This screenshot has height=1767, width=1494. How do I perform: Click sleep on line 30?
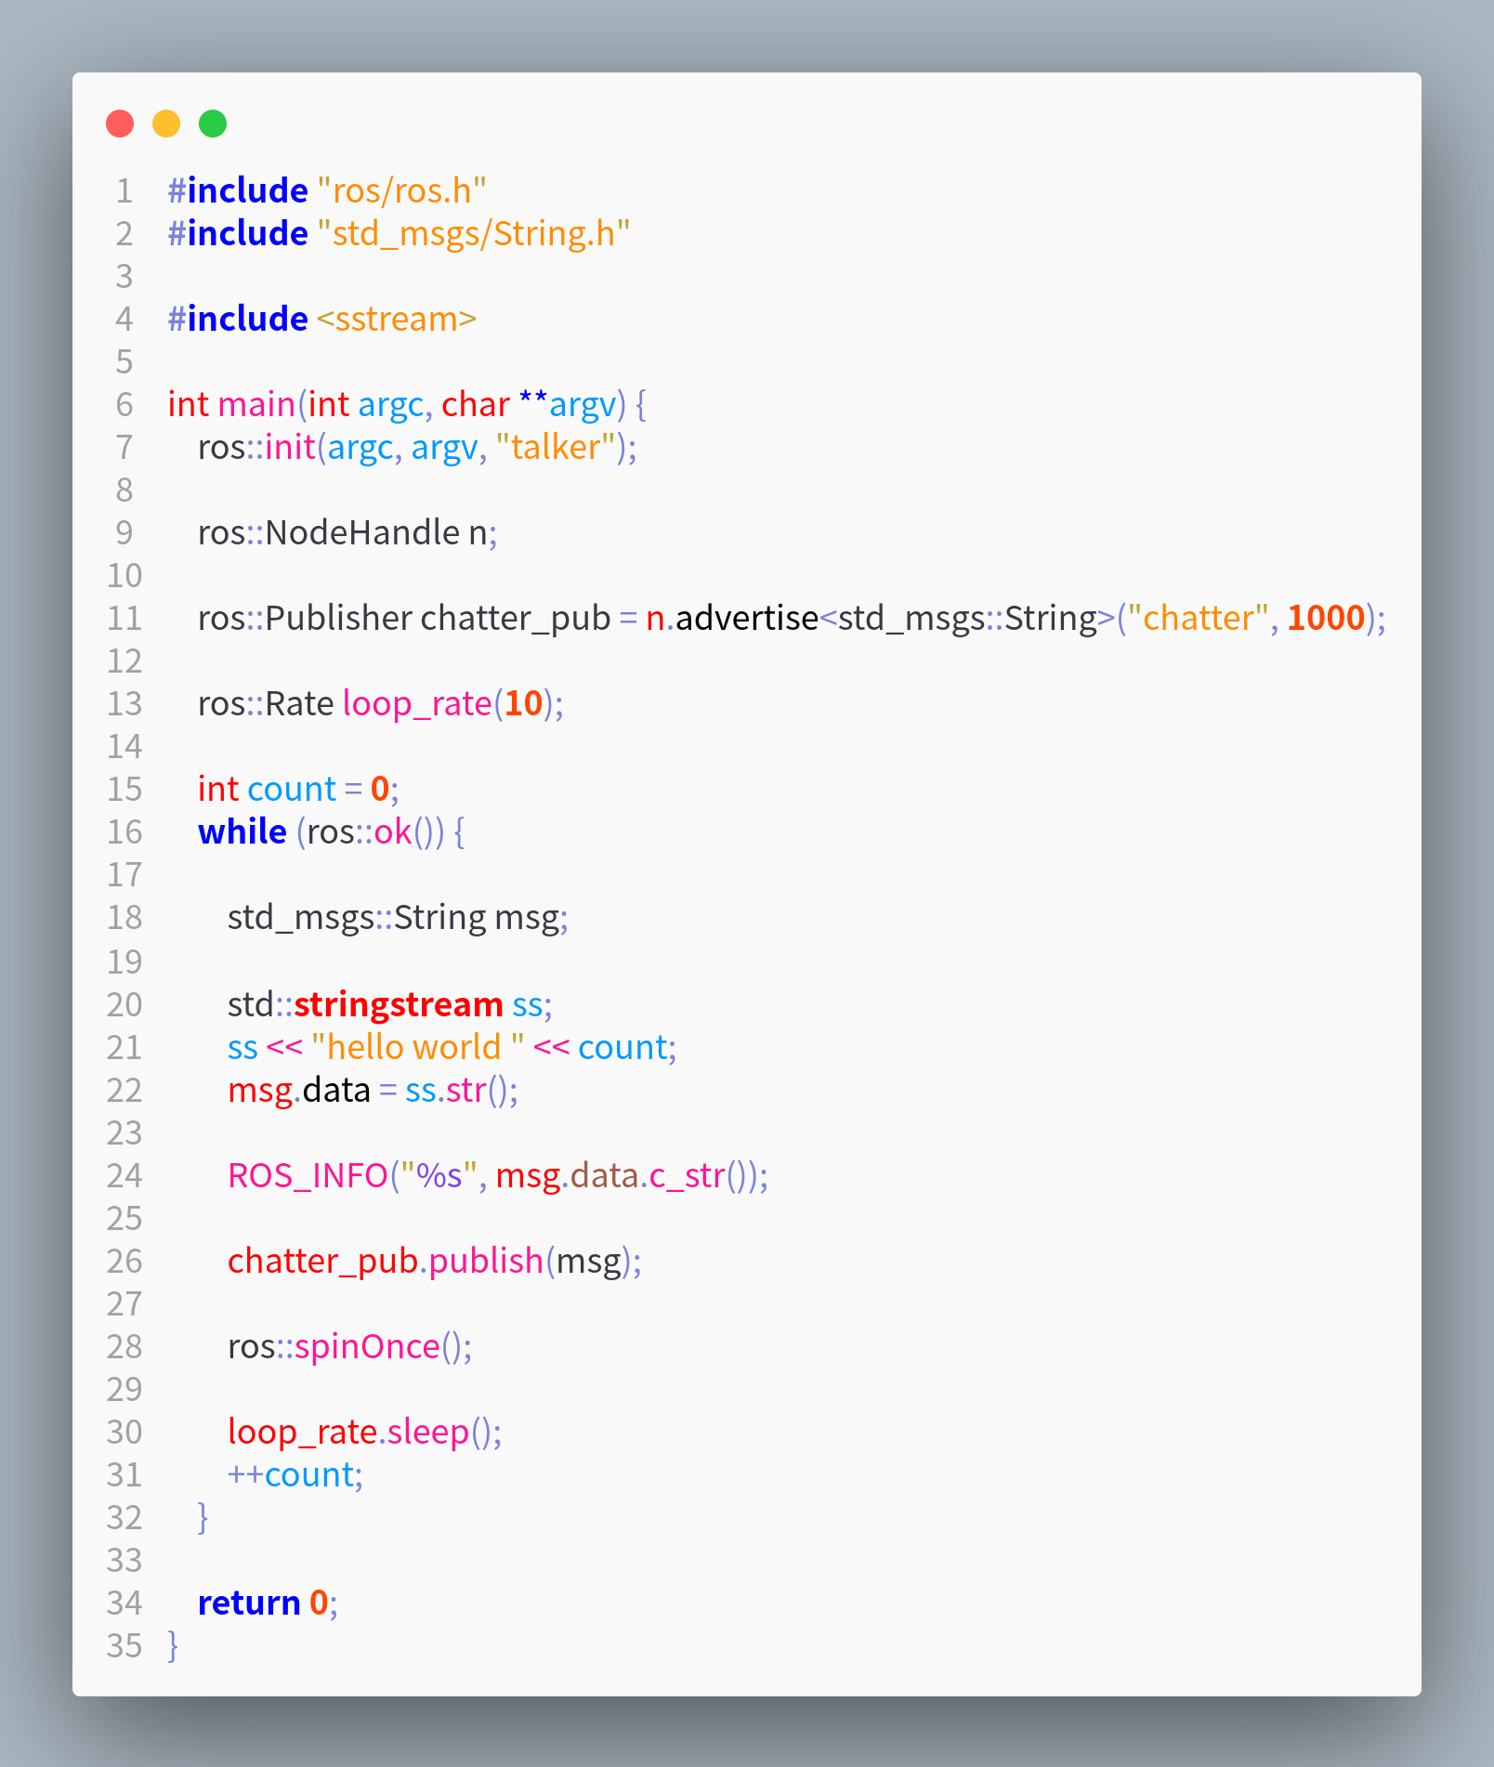pyautogui.click(x=428, y=1433)
